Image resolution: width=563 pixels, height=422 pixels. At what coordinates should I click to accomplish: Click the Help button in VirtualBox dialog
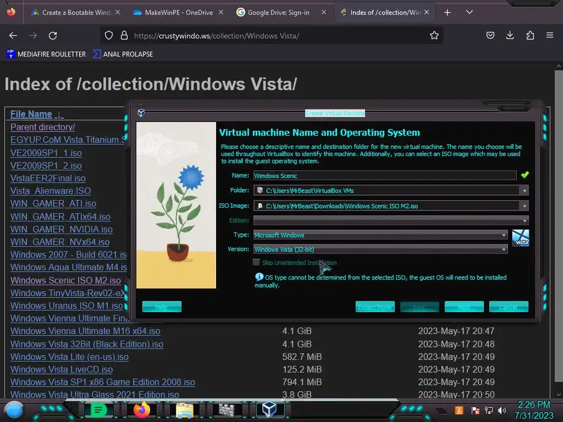coord(162,307)
